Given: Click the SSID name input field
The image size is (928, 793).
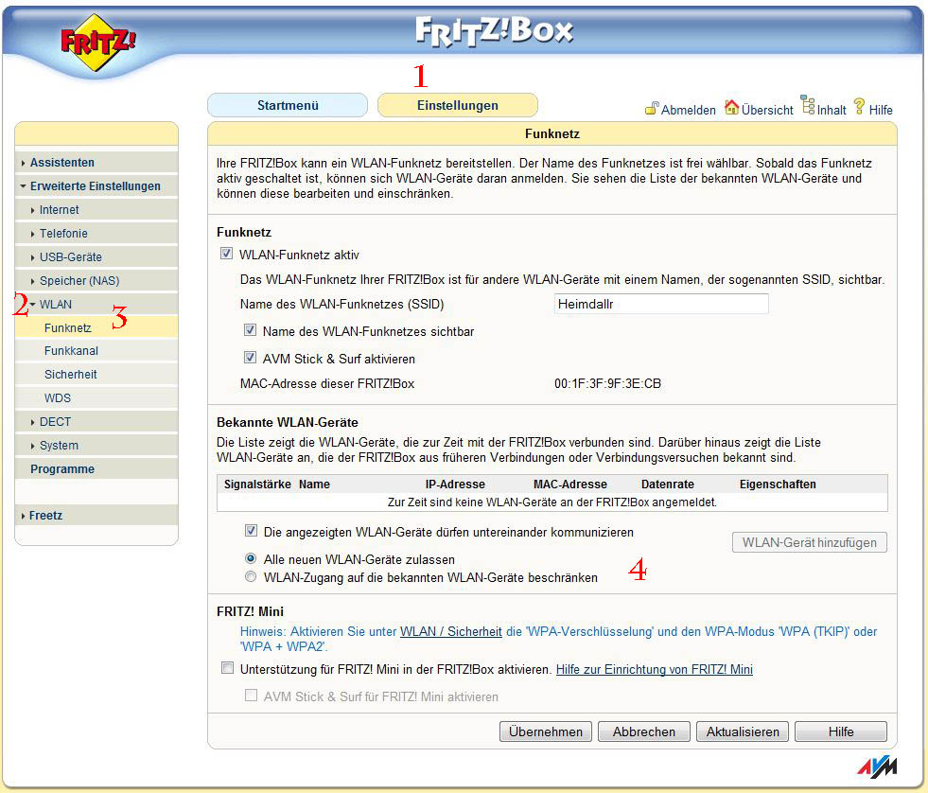Looking at the screenshot, I should (x=660, y=305).
